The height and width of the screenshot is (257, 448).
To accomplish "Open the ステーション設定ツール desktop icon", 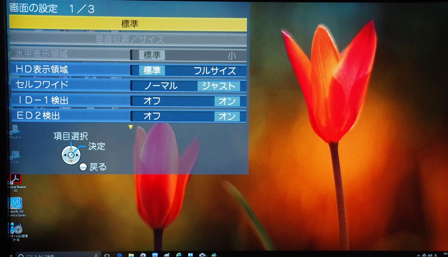I will 17,232.
